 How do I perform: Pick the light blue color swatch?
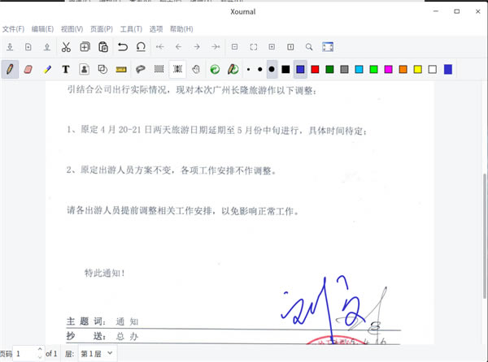(x=359, y=69)
